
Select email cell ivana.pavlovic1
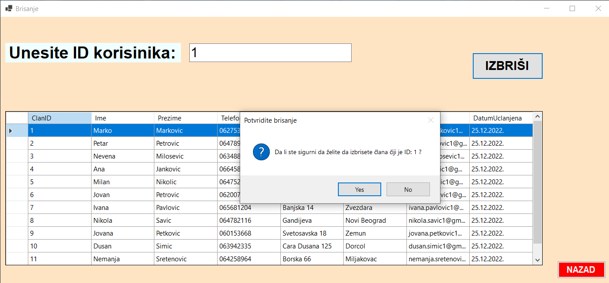pos(438,208)
